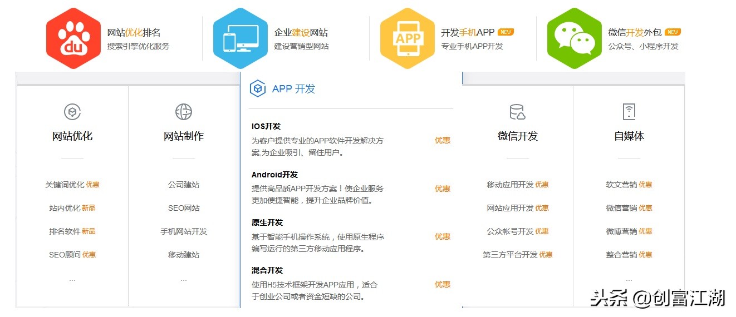Select the 微信开发 column heading
Image resolution: width=736 pixels, height=317 pixels.
coord(518,136)
